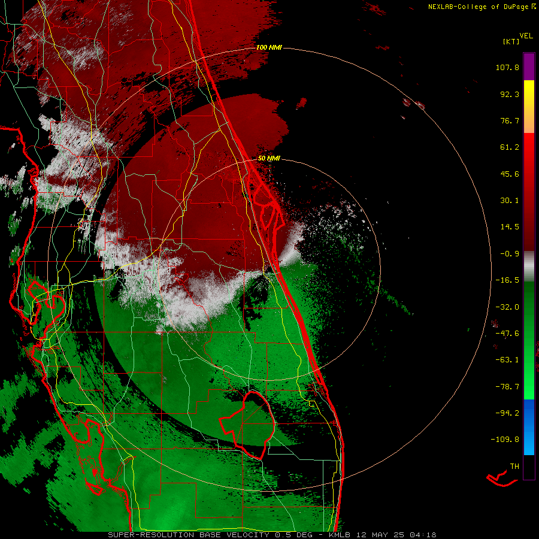Viewport: 539px width, 539px height.
Task: Click the purple segment of the color bar
Action: (x=529, y=66)
